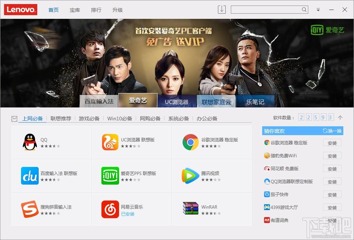
Task: Select the Chrome 谷歌浏览器 icon
Action: 190,142
